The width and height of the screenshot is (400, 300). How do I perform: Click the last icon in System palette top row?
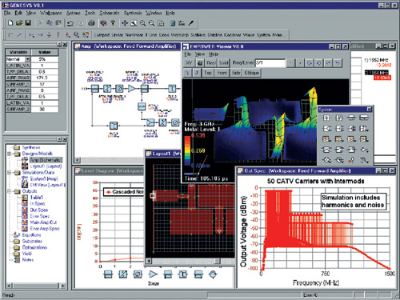tap(364, 118)
